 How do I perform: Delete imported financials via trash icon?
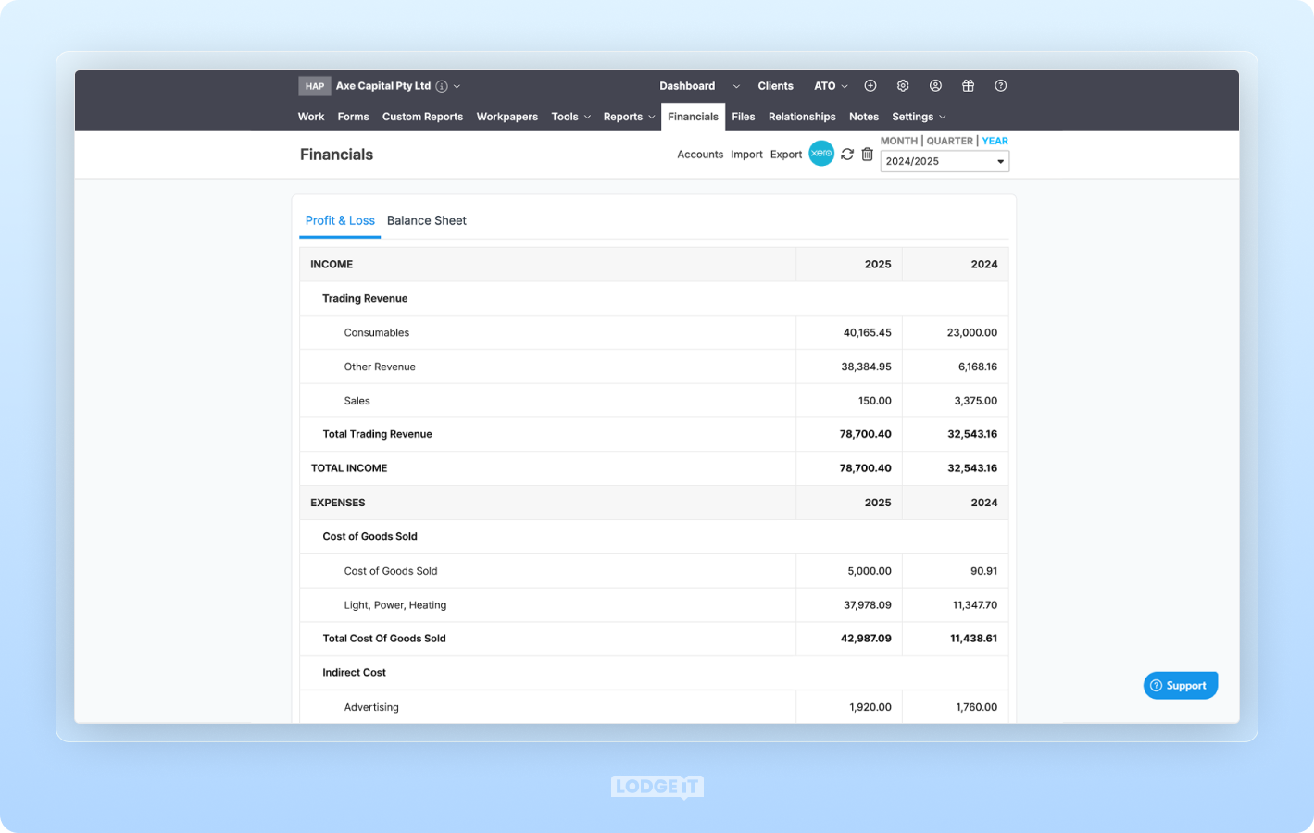tap(868, 154)
